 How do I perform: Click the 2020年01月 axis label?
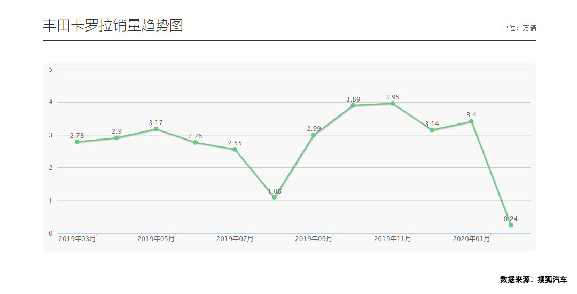[471, 239]
